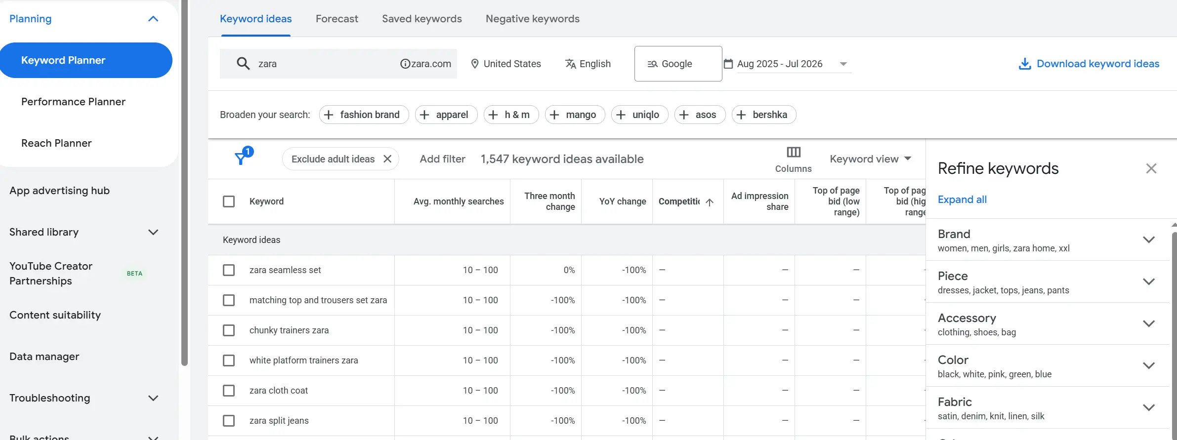Select the 'zara split jeans' row checkbox
This screenshot has width=1177, height=440.
pyautogui.click(x=229, y=421)
